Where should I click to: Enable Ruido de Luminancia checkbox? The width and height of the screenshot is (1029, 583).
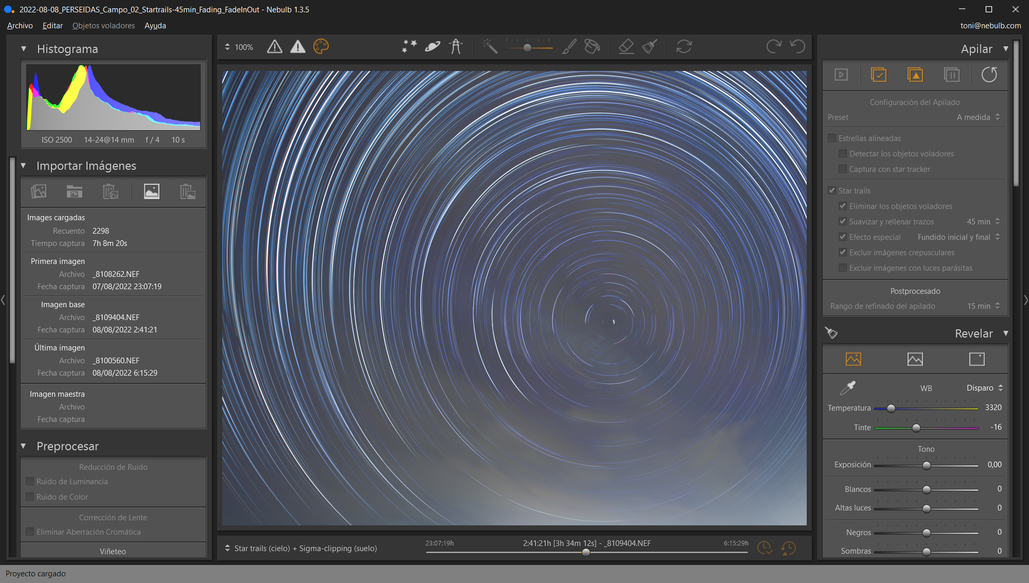(x=30, y=482)
